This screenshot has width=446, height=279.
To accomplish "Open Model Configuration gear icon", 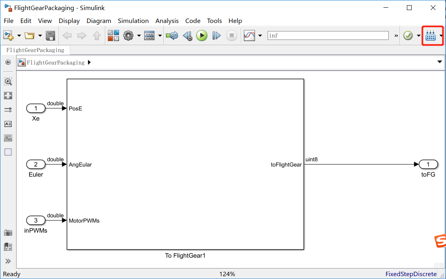I will 128,35.
